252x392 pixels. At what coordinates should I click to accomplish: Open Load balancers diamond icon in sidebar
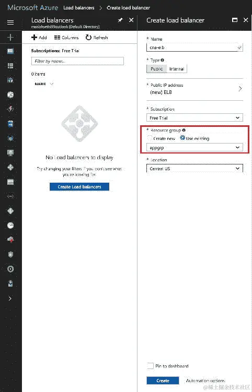10,167
